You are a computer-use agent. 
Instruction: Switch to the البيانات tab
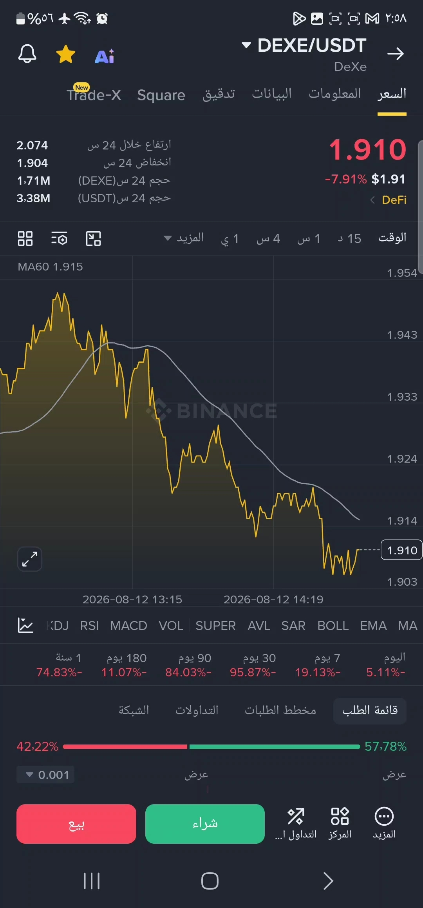[x=272, y=94]
